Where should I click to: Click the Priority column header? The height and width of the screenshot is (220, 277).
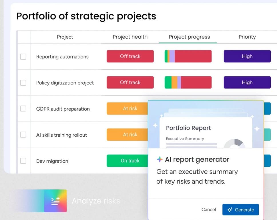(247, 37)
